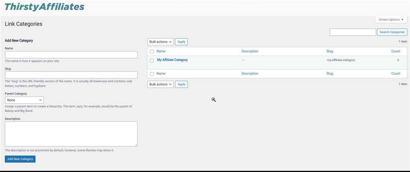Click the ThirstyAffiliates logo
Image resolution: width=410 pixels, height=172 pixels.
pyautogui.click(x=44, y=7)
